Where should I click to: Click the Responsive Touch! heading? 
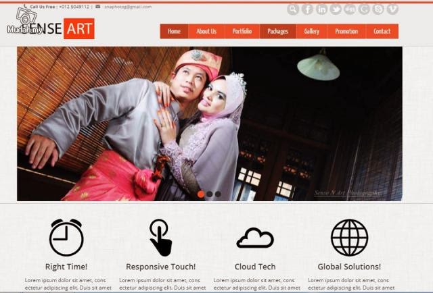tap(161, 267)
